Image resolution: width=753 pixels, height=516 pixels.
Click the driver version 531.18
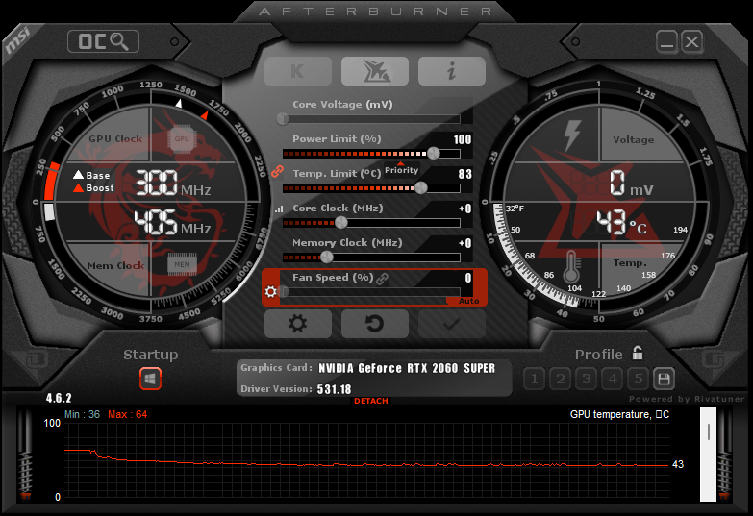click(335, 389)
